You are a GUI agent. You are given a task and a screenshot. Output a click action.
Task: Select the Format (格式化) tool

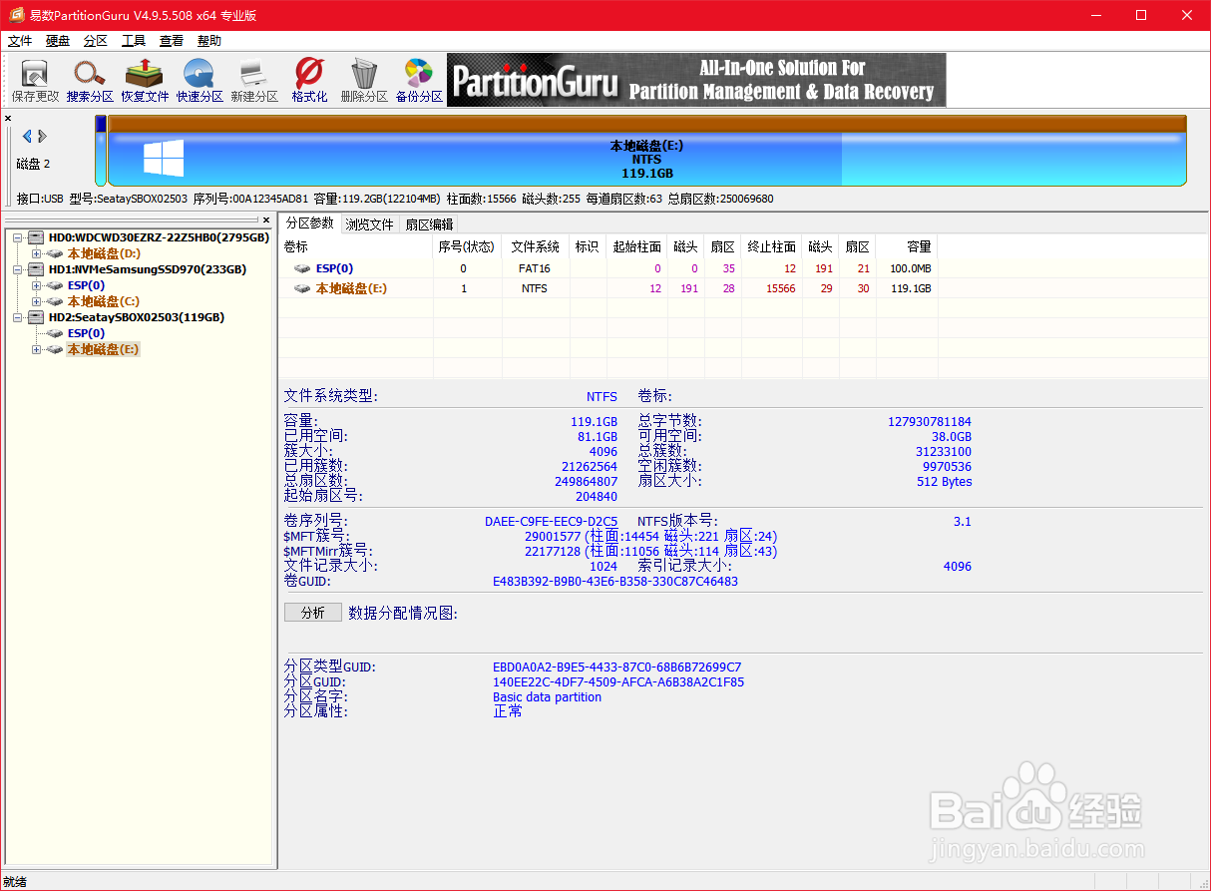[x=309, y=81]
